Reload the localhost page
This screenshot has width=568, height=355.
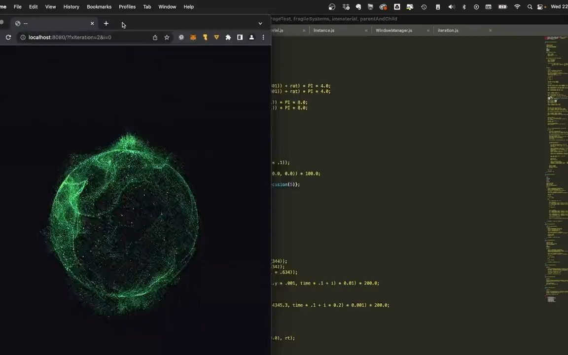click(x=8, y=37)
